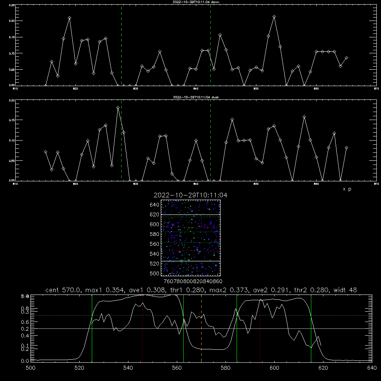This screenshot has height=381, width=381.
Task: Click the '640' x-axis label of the bottom plot
Action: (372, 368)
